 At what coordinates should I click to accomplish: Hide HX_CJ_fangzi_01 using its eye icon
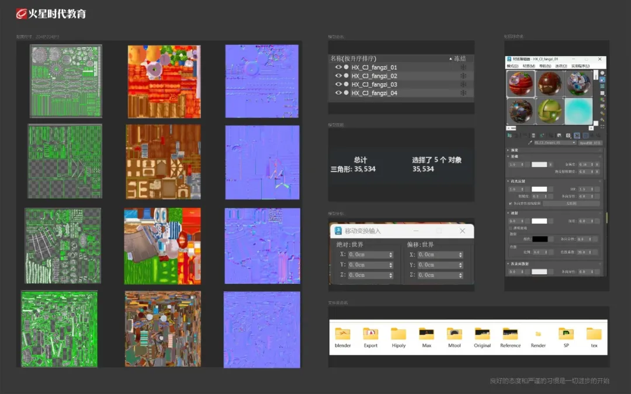(338, 68)
